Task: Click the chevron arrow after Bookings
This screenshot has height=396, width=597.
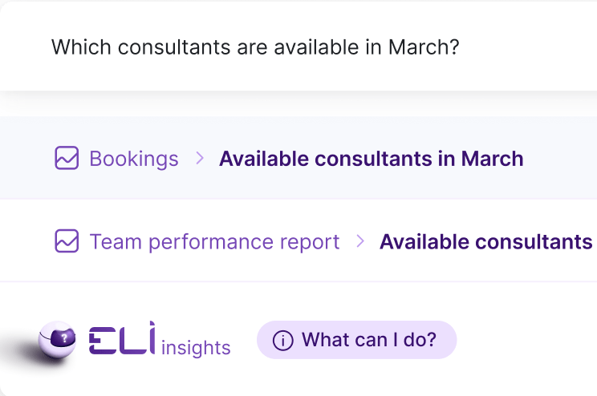Action: coord(200,158)
